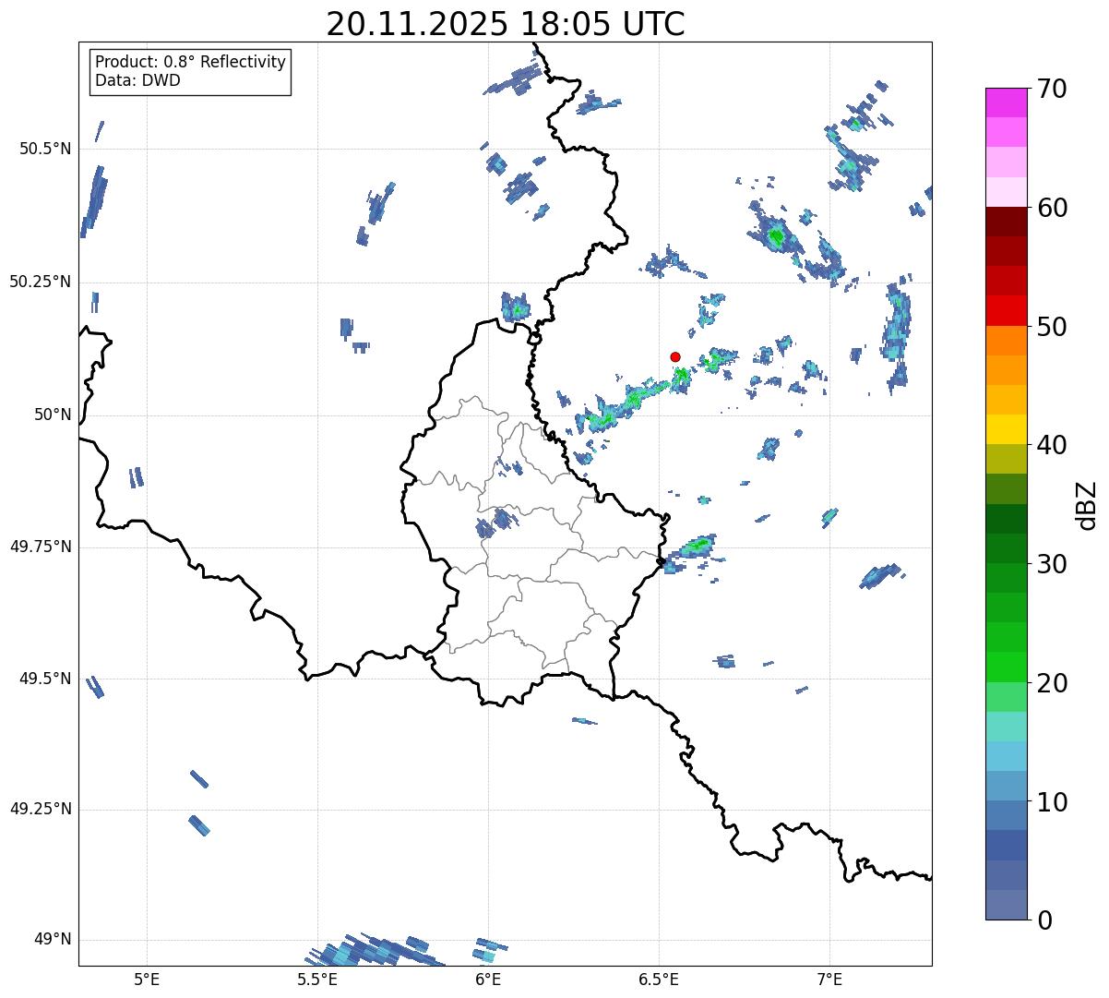Screen dimensions: 1109x998
Task: Click the 50.5°N latitude label
Action: click(x=45, y=149)
